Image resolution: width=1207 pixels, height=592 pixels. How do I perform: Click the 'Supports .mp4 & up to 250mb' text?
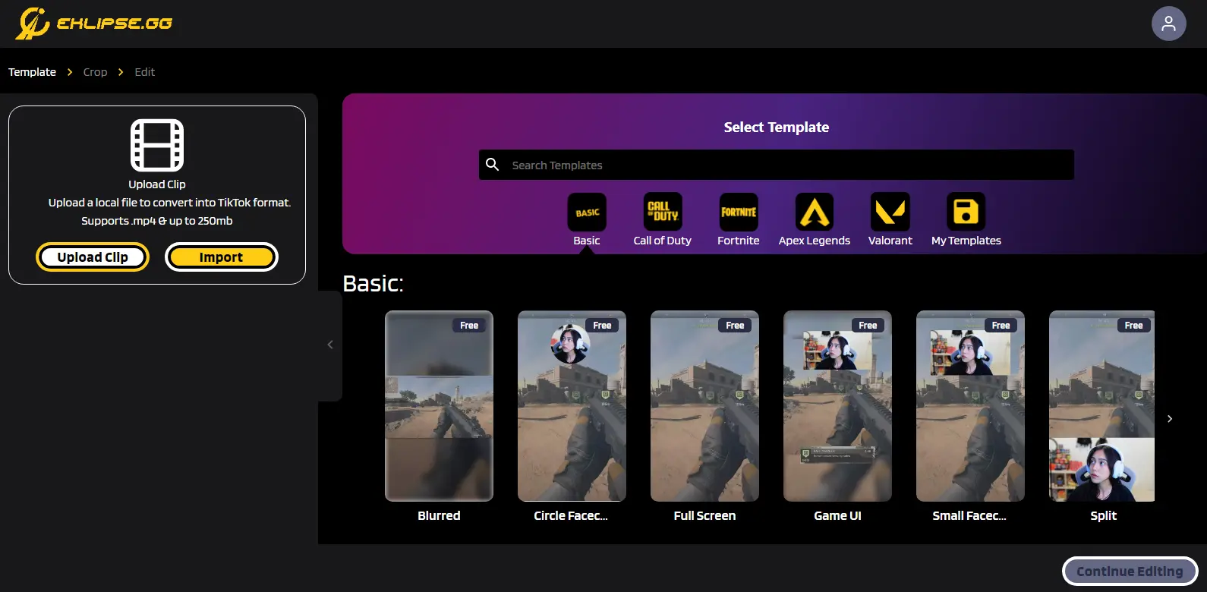(x=157, y=221)
